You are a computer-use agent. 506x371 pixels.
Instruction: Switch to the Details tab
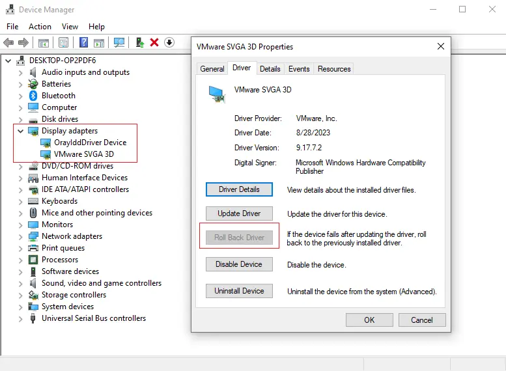click(x=270, y=69)
